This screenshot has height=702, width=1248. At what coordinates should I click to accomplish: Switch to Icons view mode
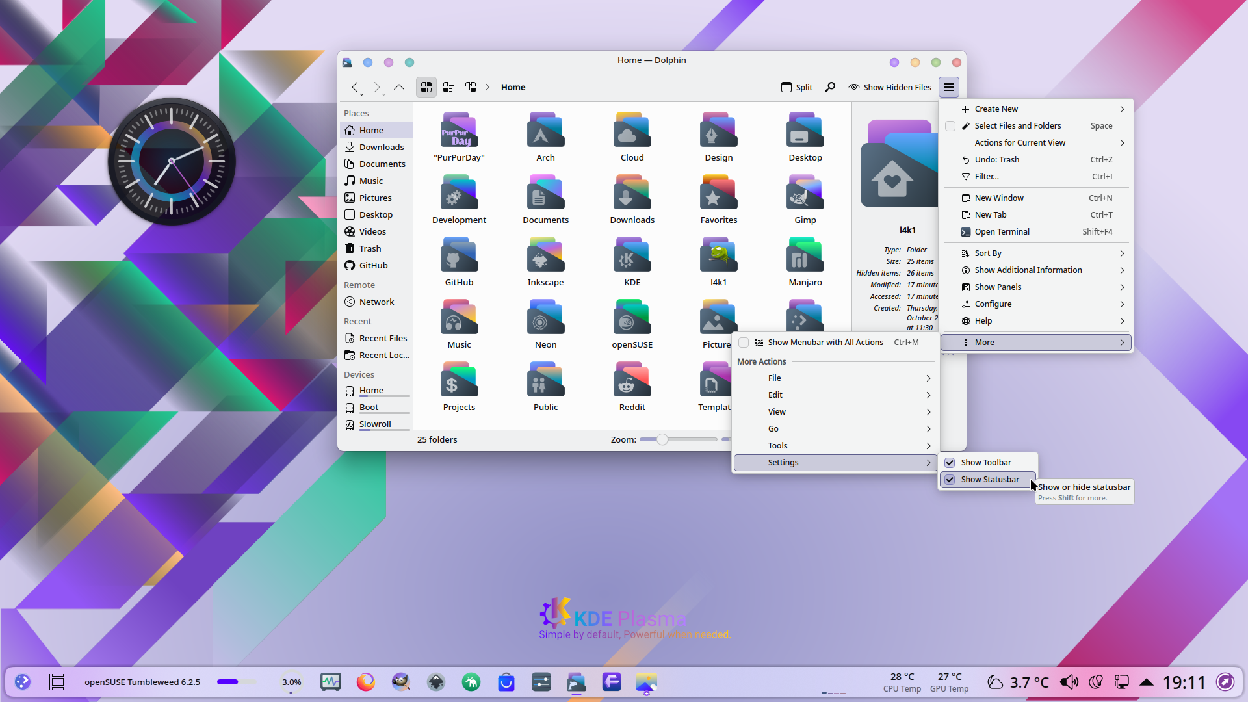pos(426,87)
